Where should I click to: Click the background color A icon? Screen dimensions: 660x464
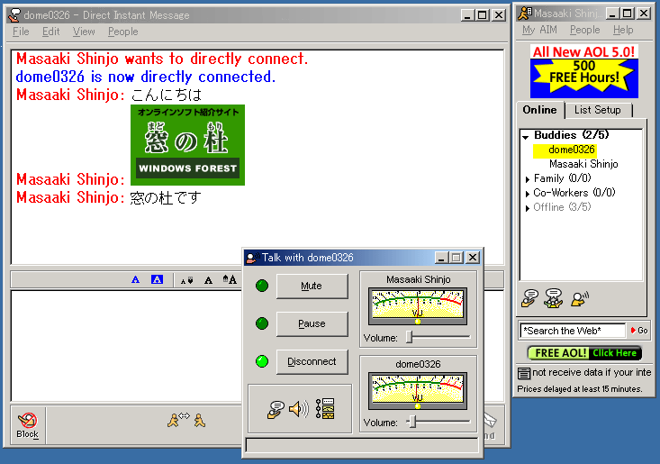click(157, 279)
